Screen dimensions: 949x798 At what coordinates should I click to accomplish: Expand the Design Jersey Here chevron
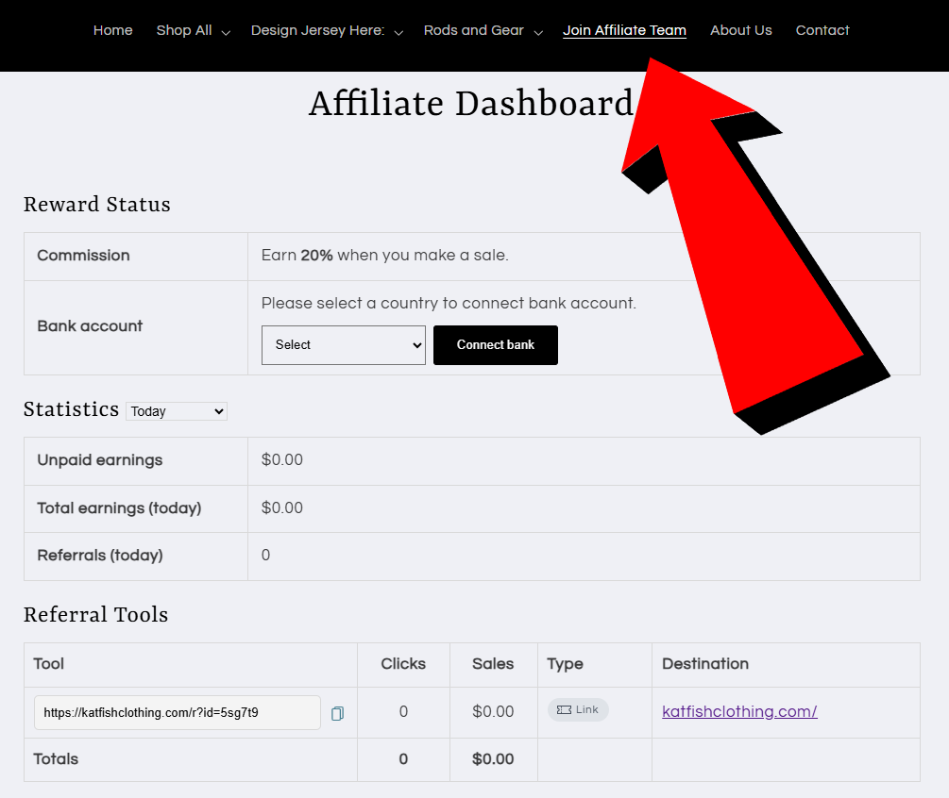[398, 32]
